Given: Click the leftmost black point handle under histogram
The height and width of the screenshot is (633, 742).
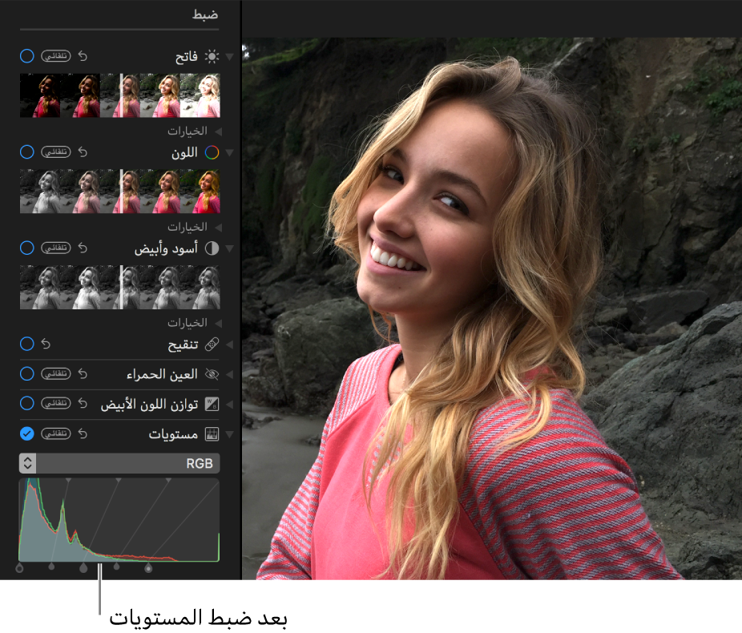Looking at the screenshot, I should tap(19, 568).
